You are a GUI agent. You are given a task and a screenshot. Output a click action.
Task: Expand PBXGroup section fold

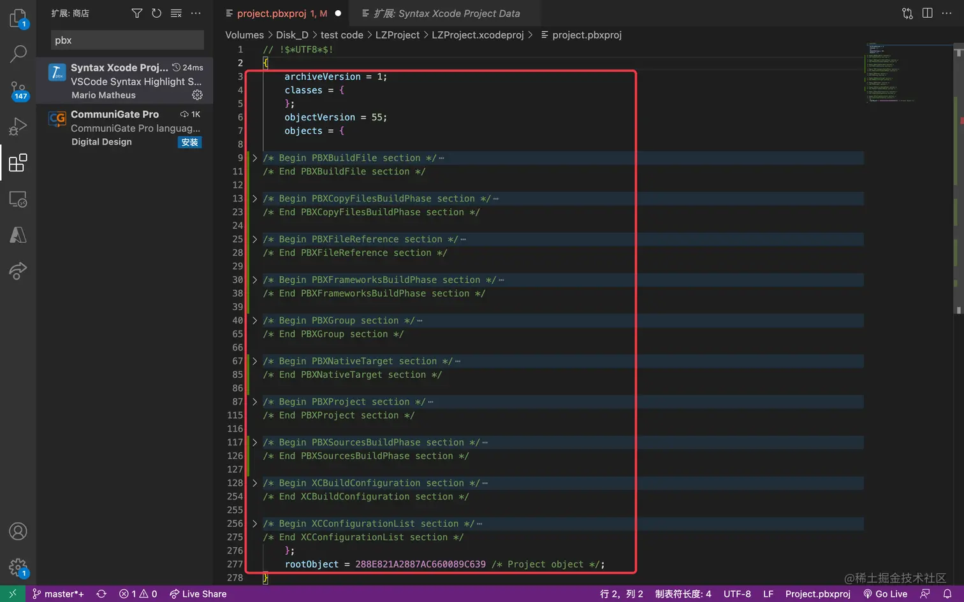pos(254,320)
